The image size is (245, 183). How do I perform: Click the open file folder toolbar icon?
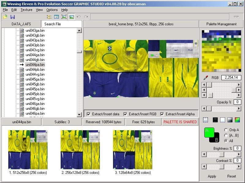(x=5, y=17)
